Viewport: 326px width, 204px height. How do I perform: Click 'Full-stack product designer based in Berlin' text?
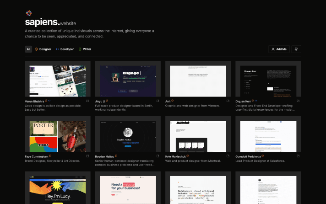coord(124,107)
